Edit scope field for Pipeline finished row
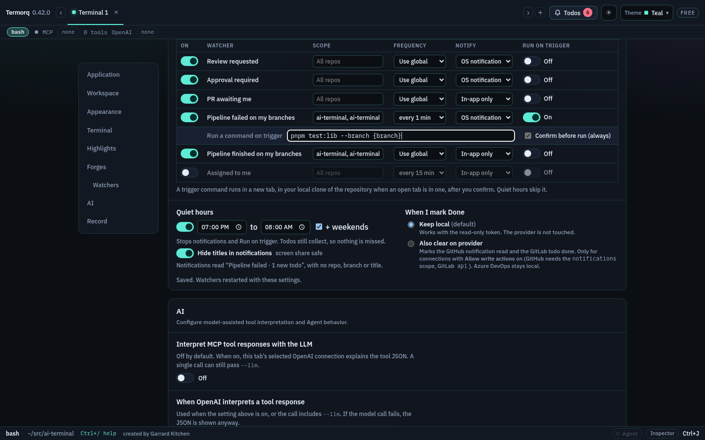The height and width of the screenshot is (440, 705). pyautogui.click(x=348, y=154)
